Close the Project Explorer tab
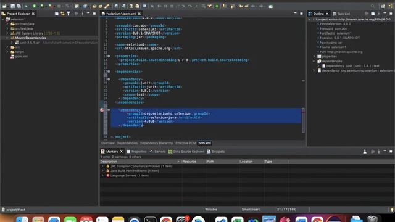Screen dimensions: 395x222 coord(33,14)
